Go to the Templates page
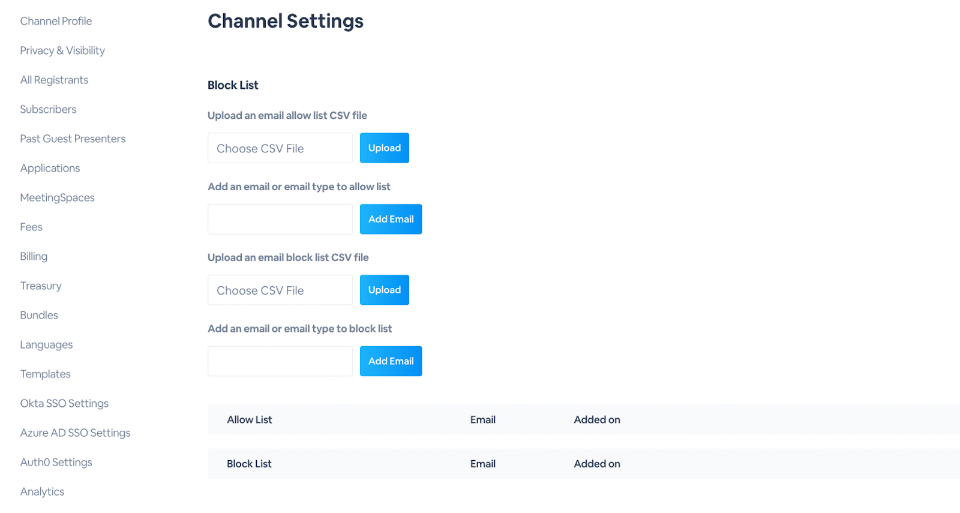Image resolution: width=960 pixels, height=513 pixels. 45,374
